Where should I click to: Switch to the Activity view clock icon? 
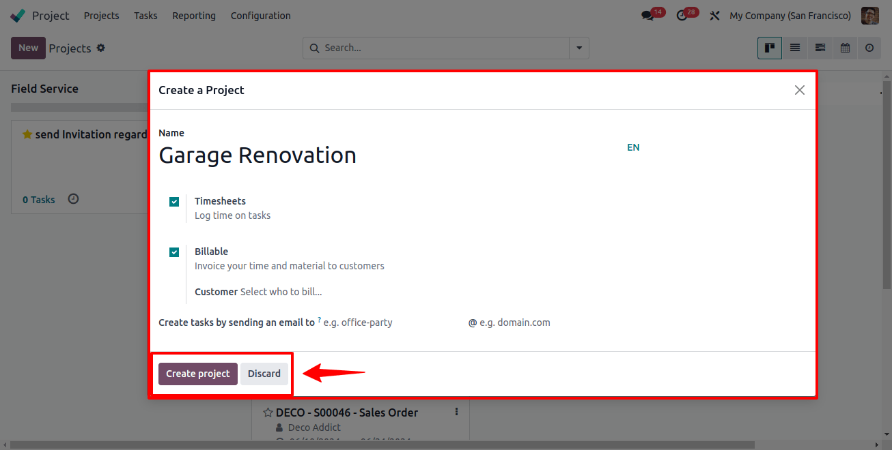(869, 48)
